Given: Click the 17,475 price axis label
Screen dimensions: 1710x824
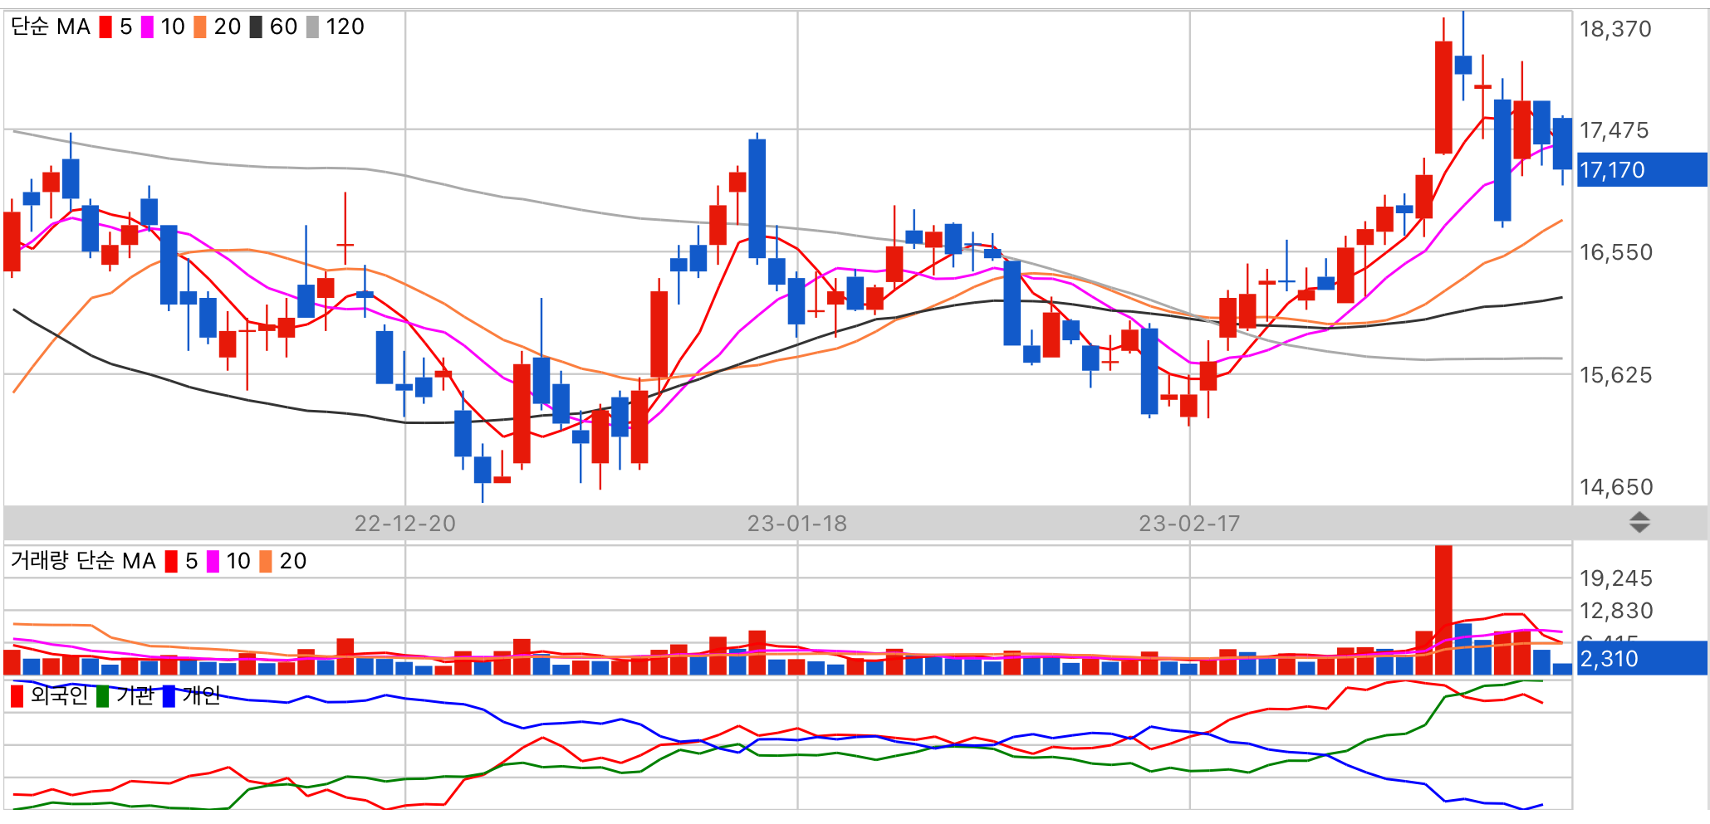Looking at the screenshot, I should (1614, 130).
